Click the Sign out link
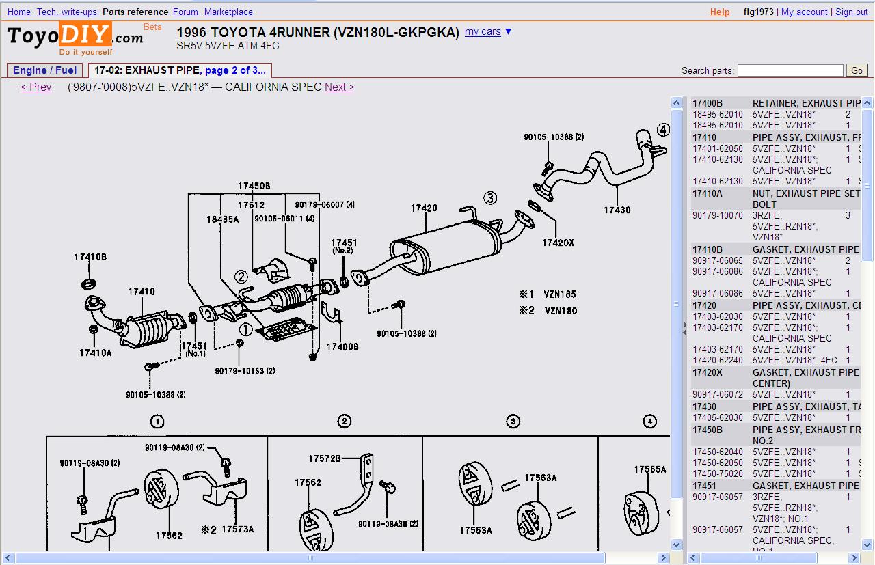 pos(852,12)
